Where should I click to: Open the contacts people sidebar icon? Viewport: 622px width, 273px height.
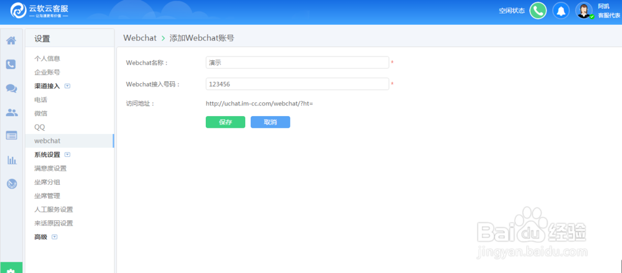point(11,112)
